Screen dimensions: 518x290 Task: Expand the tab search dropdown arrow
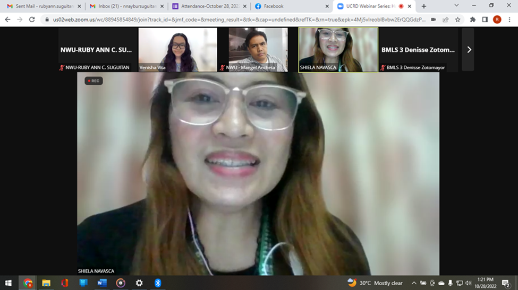[x=456, y=6]
